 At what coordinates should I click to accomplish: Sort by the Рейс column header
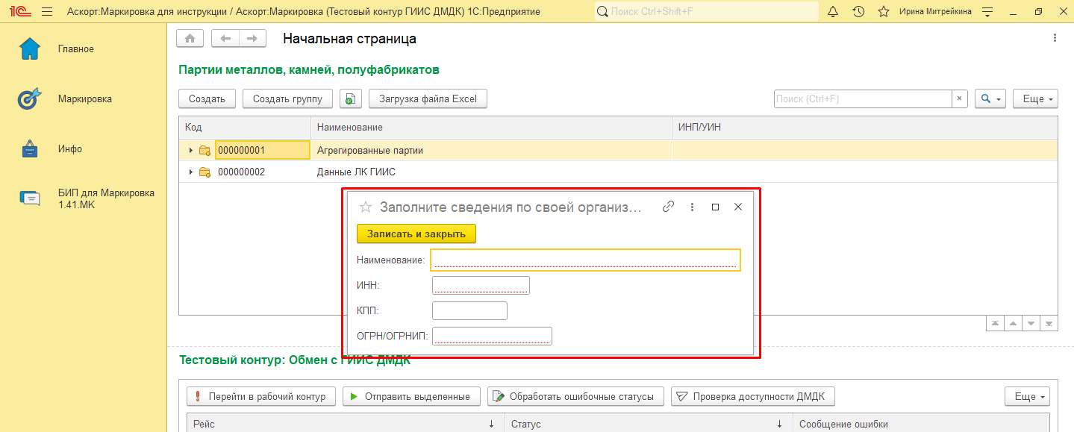[x=346, y=424]
